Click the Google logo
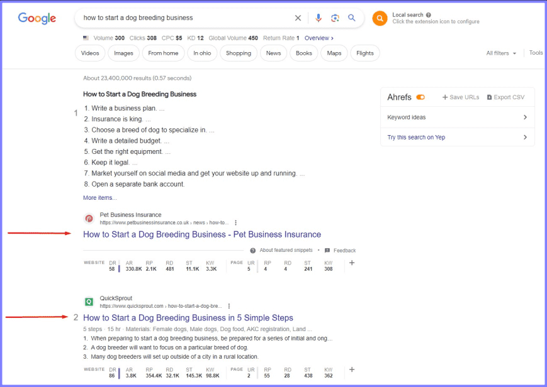547x387 pixels. [x=37, y=18]
